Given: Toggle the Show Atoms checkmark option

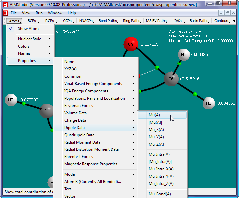Looking at the screenshot, I should click(x=29, y=29).
